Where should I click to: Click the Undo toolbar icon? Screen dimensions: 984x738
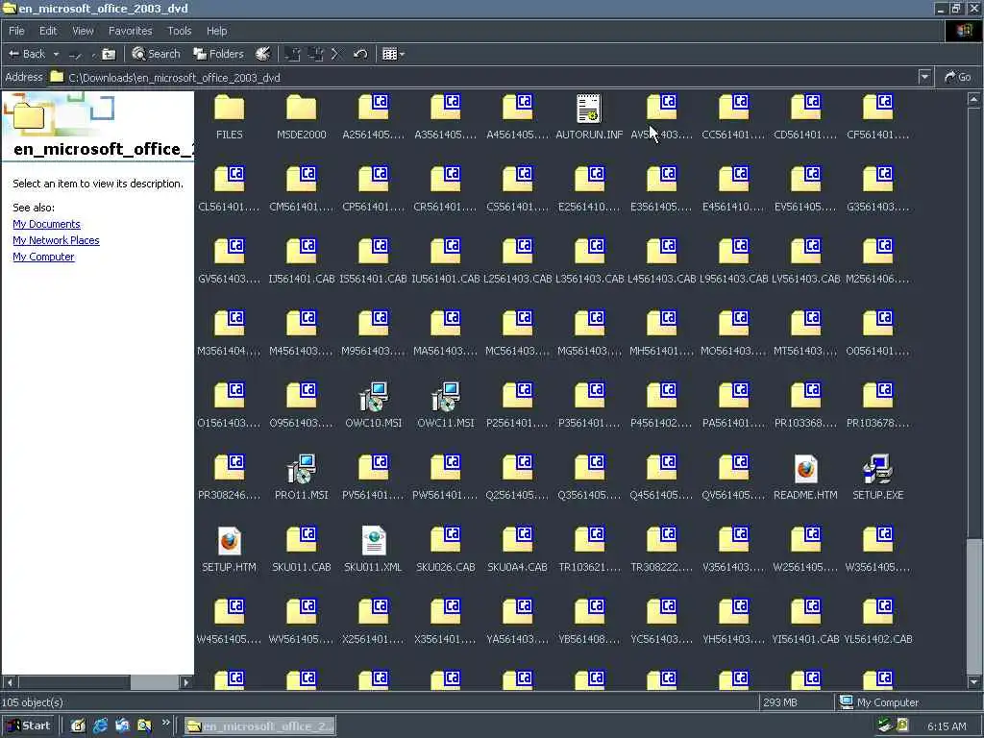(x=360, y=54)
